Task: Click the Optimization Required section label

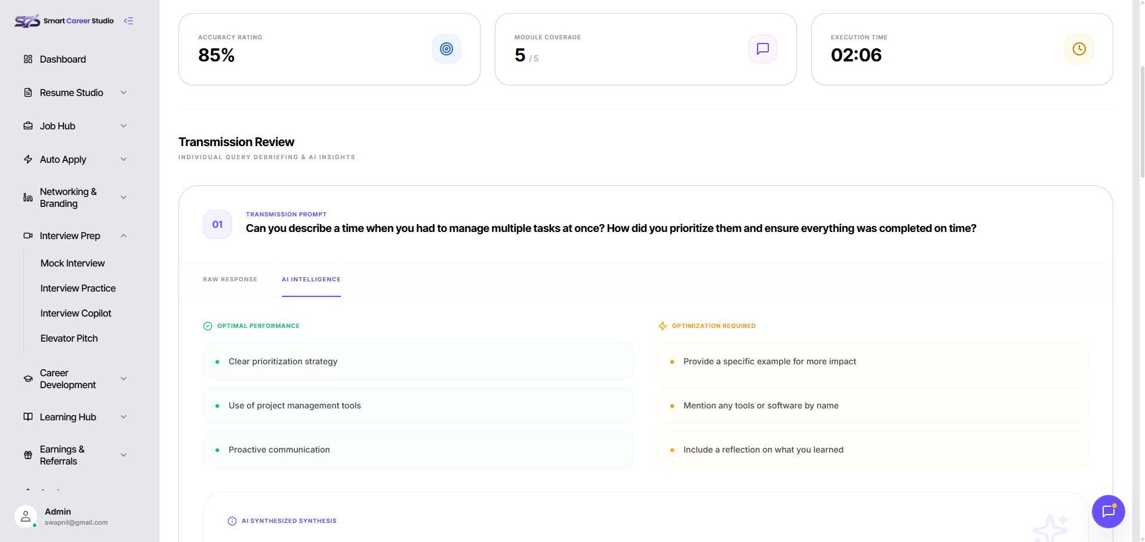Action: [714, 326]
